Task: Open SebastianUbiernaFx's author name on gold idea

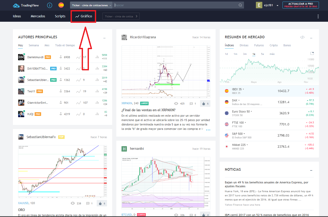Action: click(x=41, y=137)
